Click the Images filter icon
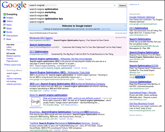165x132 pixels. 4,18
